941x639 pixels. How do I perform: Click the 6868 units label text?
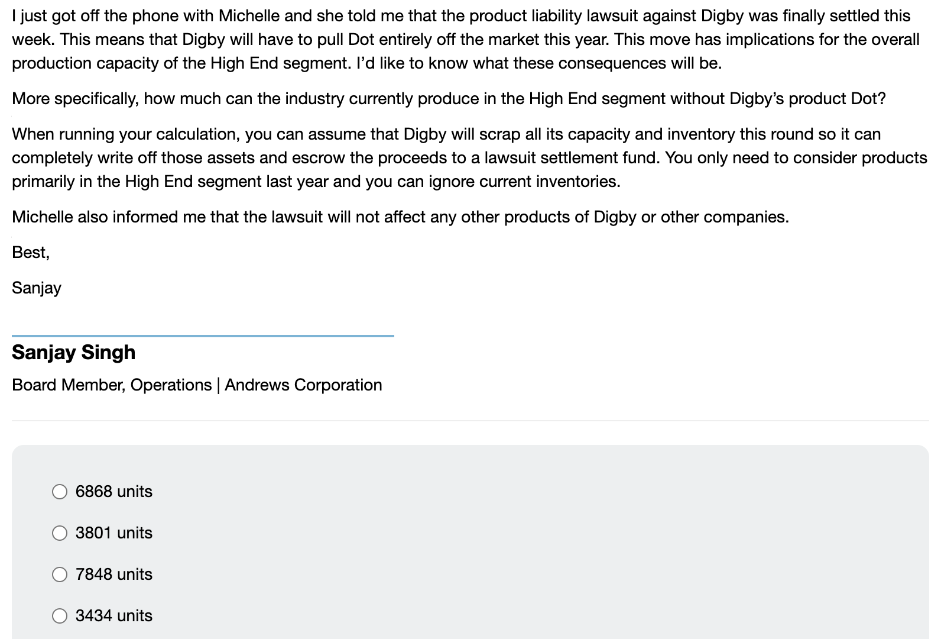pos(114,491)
